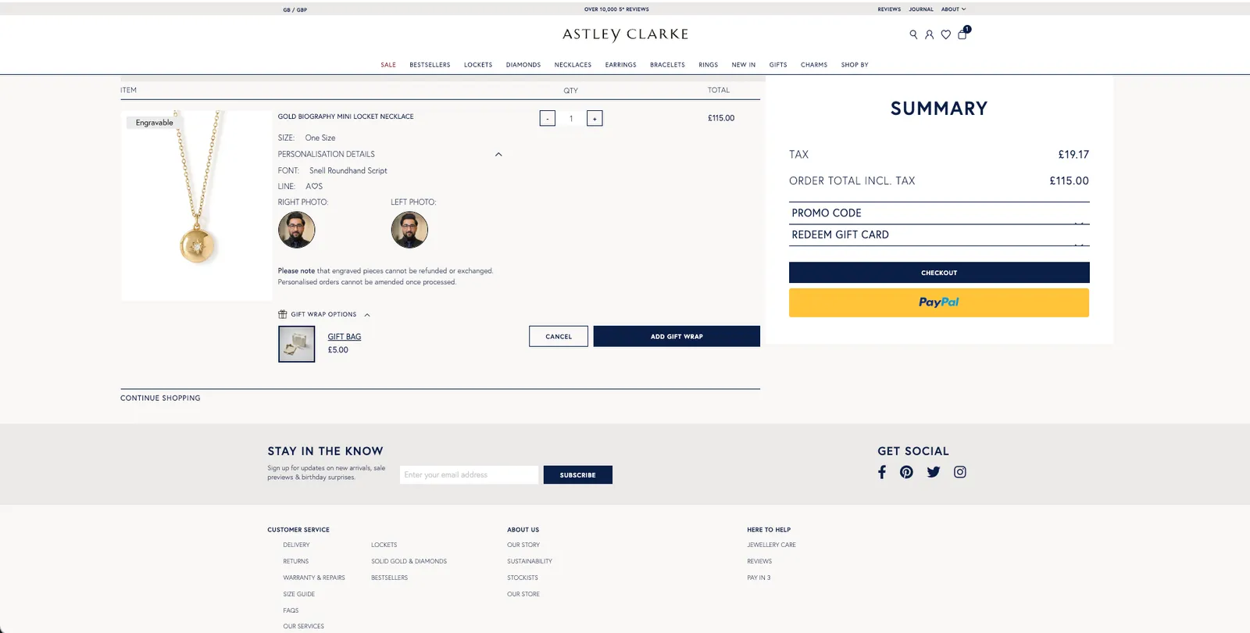Open Journal in the top bar
Viewport: 1250px width, 633px height.
click(921, 9)
